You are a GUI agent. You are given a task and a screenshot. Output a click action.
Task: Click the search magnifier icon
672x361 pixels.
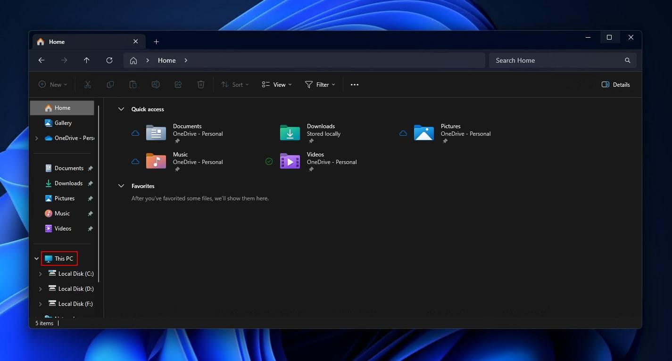click(x=628, y=60)
